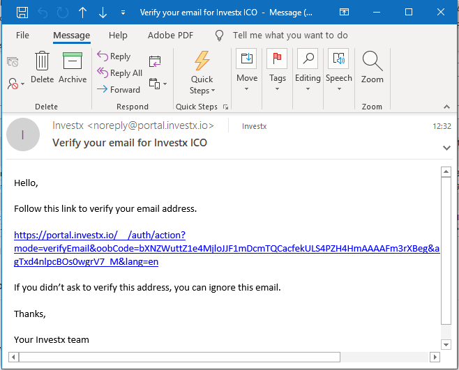459x370 pixels.
Task: Reply with a meeting icon
Action: point(155,61)
